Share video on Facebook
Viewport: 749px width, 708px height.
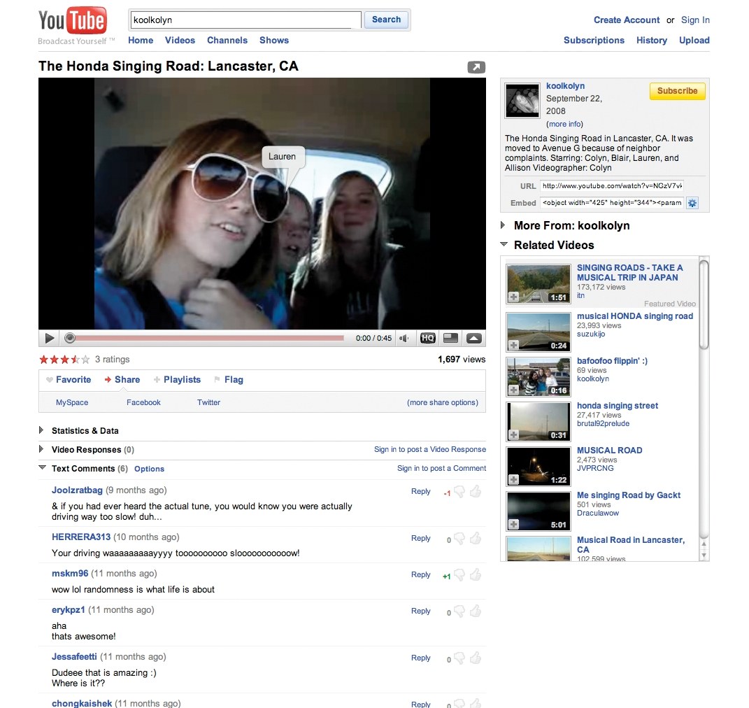pyautogui.click(x=143, y=403)
